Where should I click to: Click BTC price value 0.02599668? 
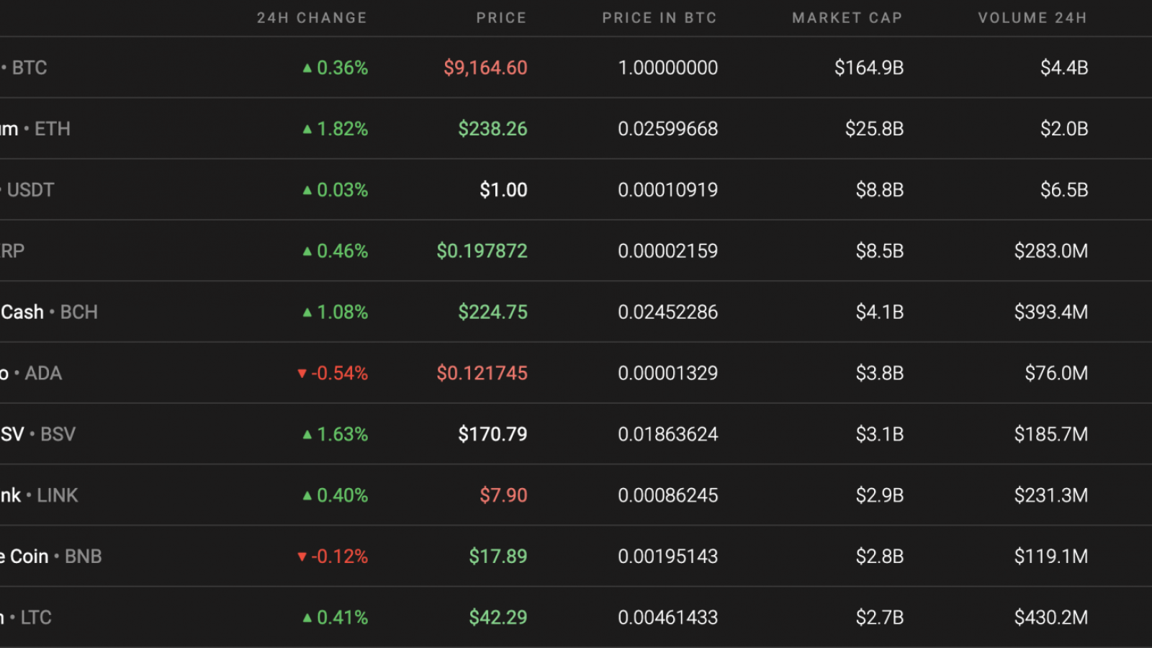[x=668, y=129]
